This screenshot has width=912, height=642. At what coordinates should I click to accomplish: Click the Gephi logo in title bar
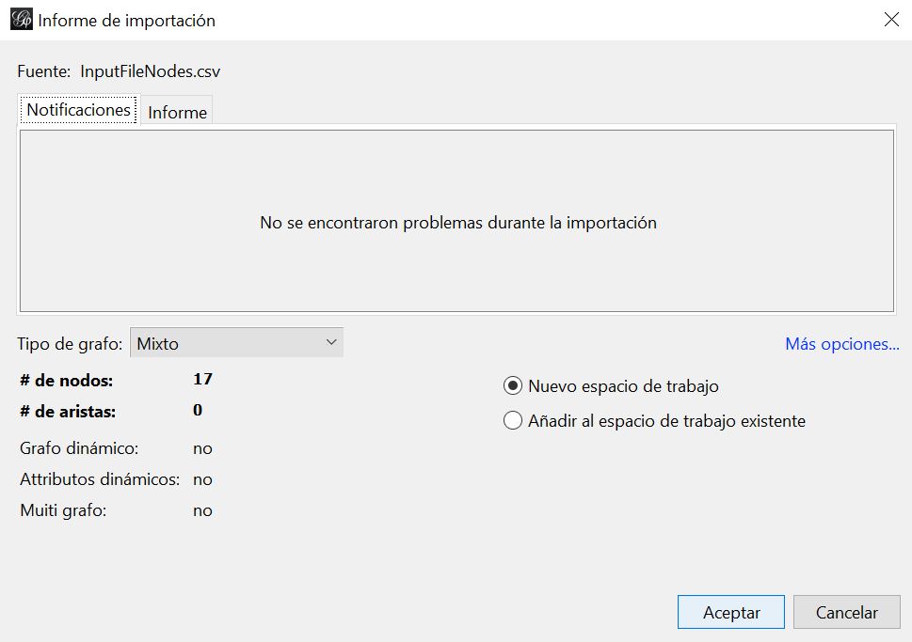[21, 20]
